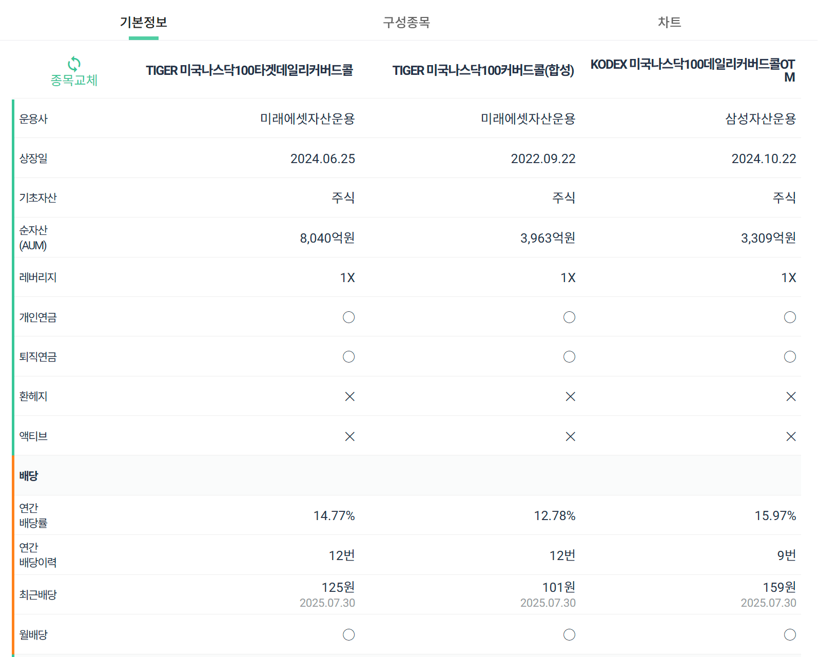Click 월배당 circle for TIGER 타겟데일리커버드콜
The height and width of the screenshot is (657, 818).
(349, 634)
